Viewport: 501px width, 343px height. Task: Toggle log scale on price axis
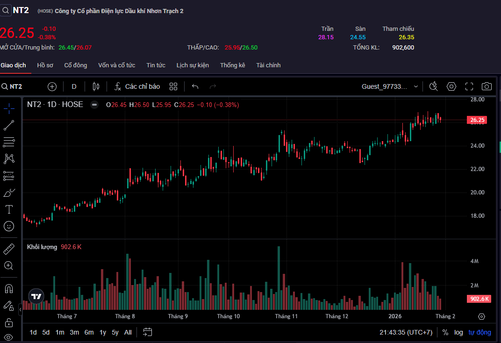tap(458, 332)
